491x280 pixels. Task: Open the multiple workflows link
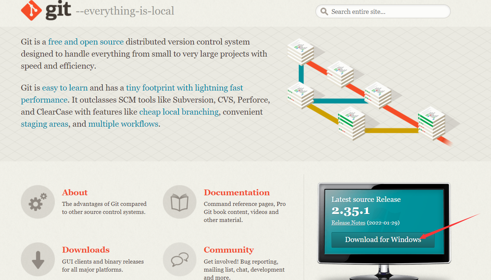tap(123, 124)
